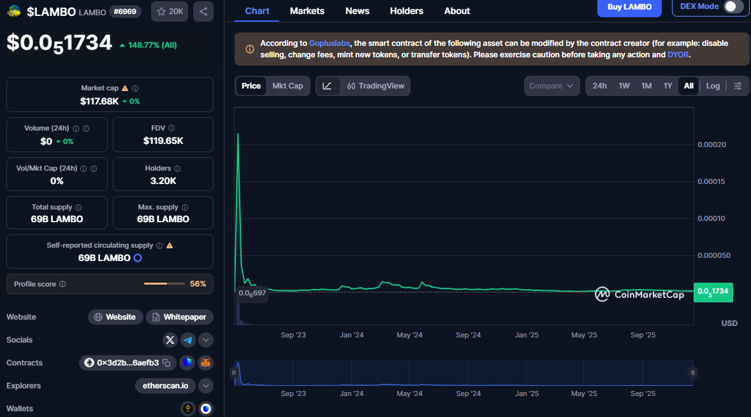Image resolution: width=751 pixels, height=417 pixels.
Task: Toggle DEX Mode switch on
Action: pyautogui.click(x=733, y=7)
